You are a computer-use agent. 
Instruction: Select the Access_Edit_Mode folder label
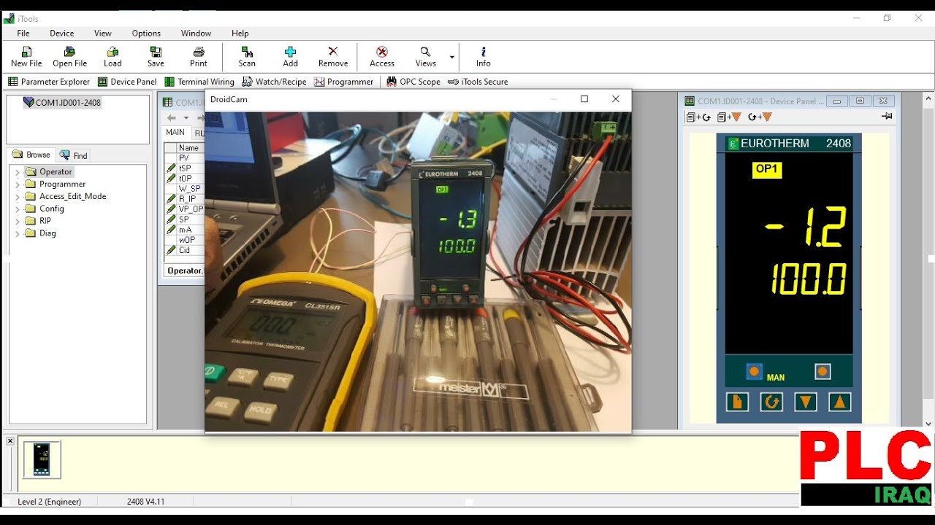pyautogui.click(x=72, y=196)
